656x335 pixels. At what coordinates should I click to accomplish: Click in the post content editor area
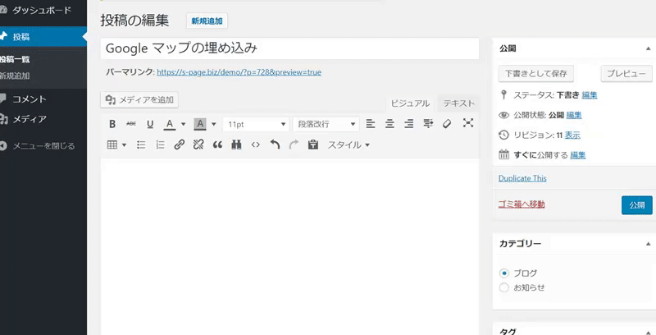pyautogui.click(x=289, y=246)
